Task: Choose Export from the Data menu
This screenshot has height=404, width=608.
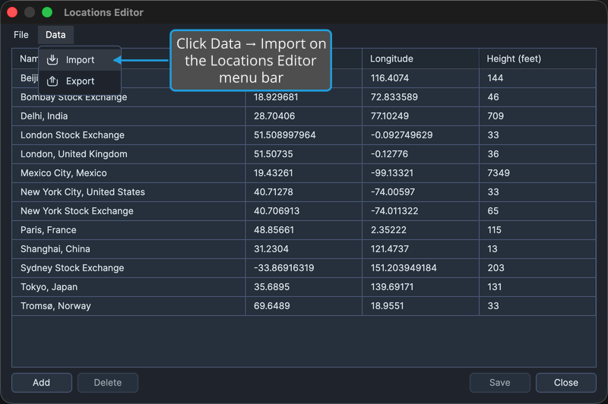Action: 80,81
